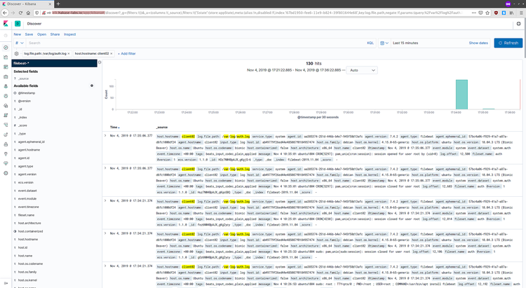Open filter options gear beside the filter pills

tap(16, 54)
